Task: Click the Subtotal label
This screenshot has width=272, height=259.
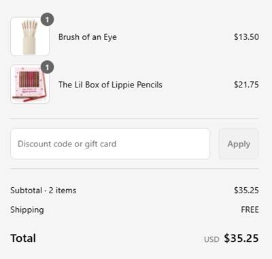Action: 27,191
